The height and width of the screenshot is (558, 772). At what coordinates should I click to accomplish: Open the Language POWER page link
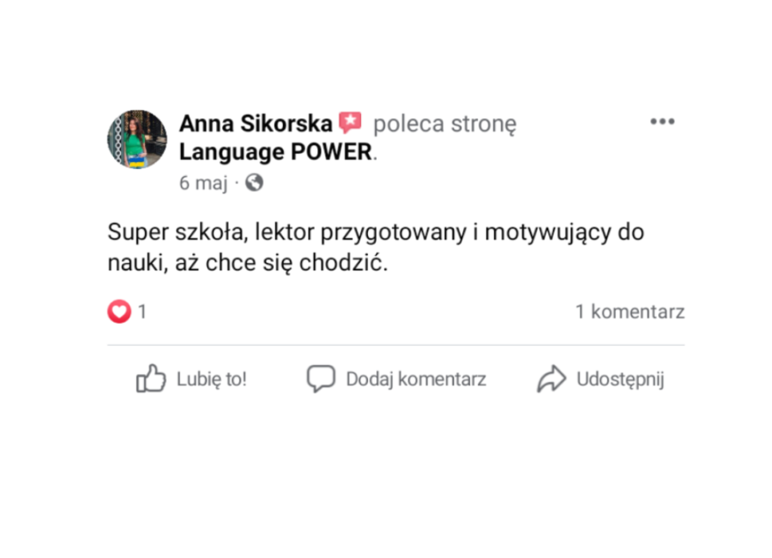click(x=276, y=153)
